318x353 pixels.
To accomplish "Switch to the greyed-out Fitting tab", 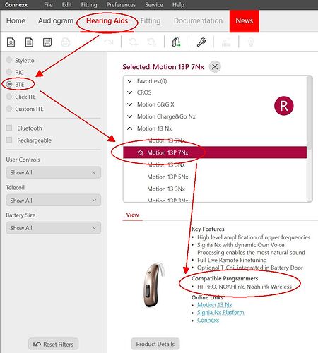I will point(151,20).
